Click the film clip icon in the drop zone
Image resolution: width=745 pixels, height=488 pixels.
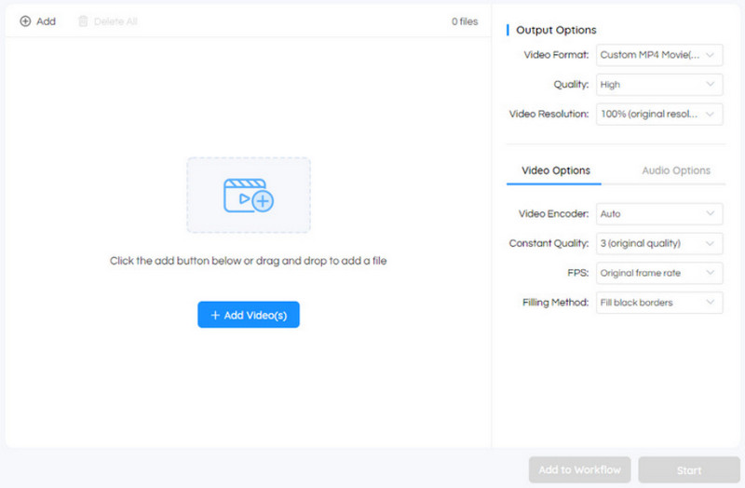(x=248, y=195)
